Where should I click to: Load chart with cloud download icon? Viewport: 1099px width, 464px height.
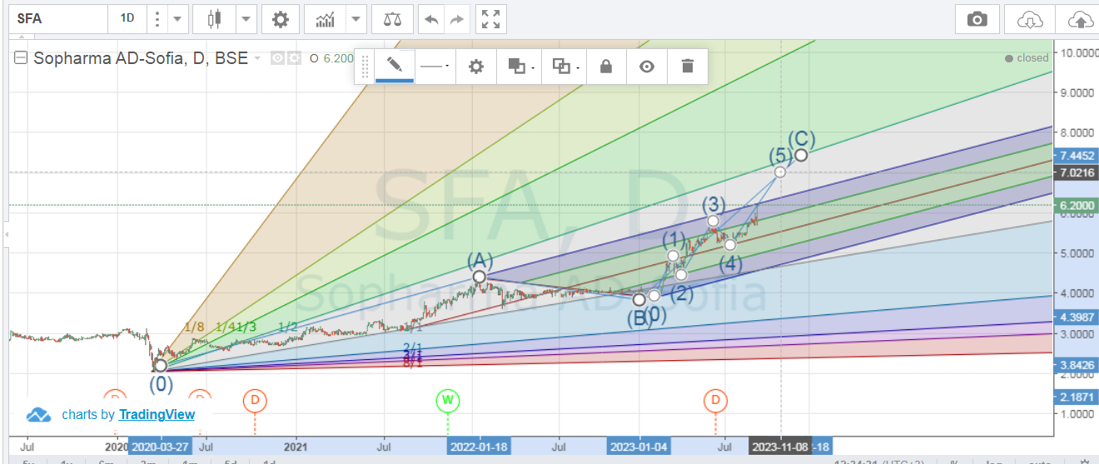point(1029,19)
